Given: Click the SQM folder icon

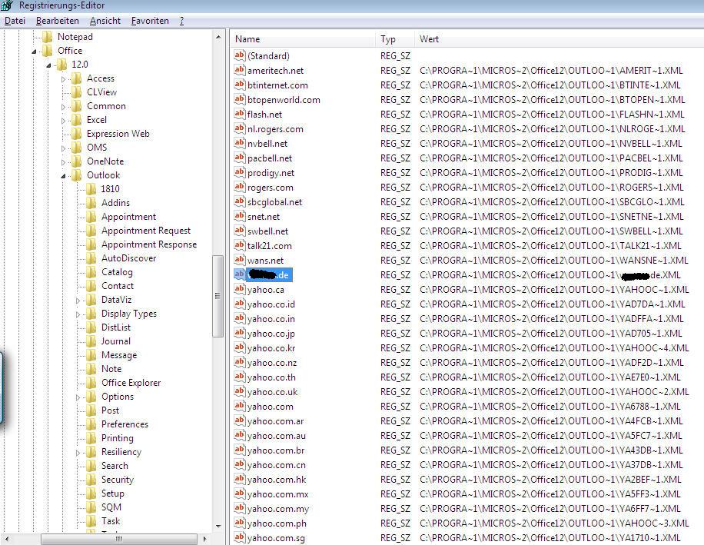Looking at the screenshot, I should [x=91, y=507].
